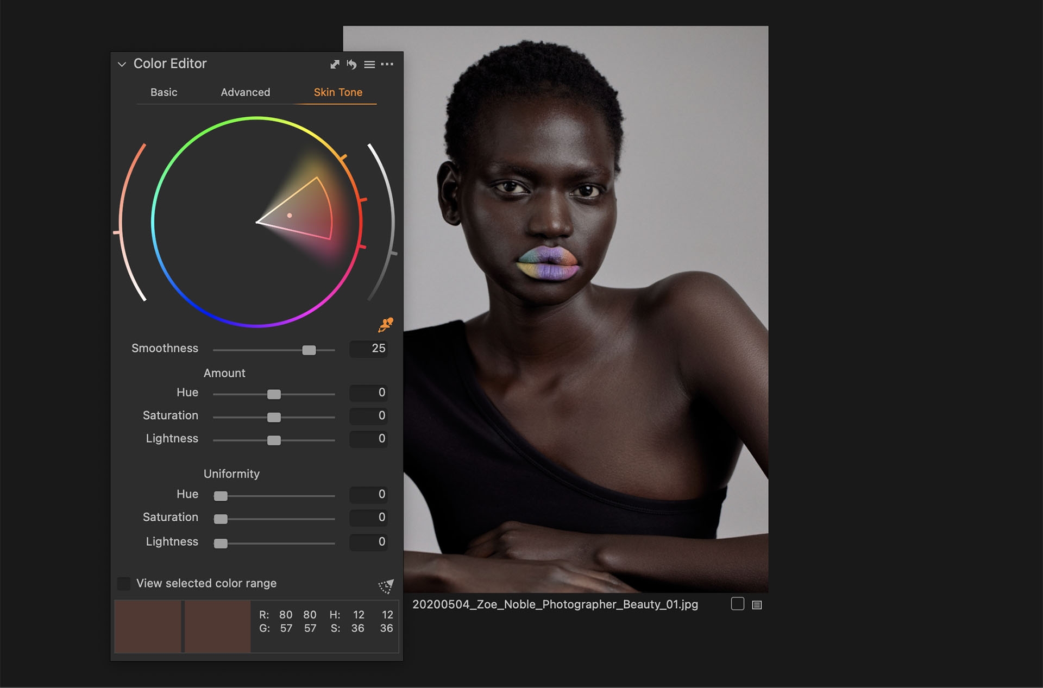The image size is (1043, 688).
Task: Collapse the Color Editor panel chevron
Action: (122, 64)
